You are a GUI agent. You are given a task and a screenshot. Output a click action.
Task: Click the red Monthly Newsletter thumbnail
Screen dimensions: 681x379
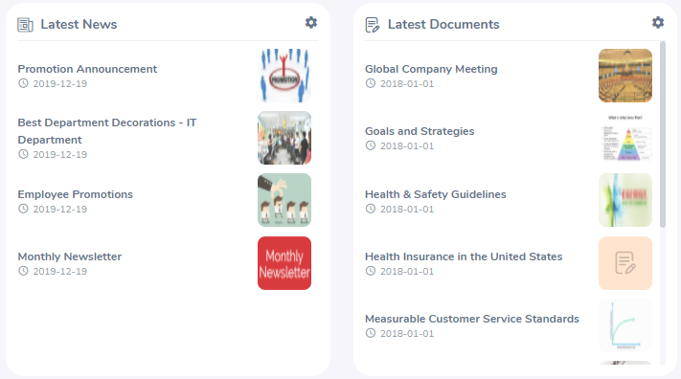click(284, 263)
